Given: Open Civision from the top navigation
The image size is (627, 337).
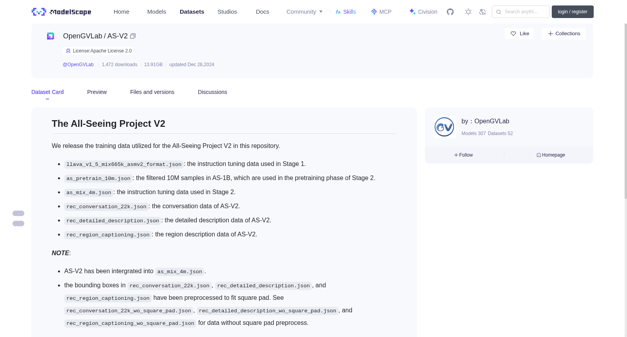Looking at the screenshot, I should coord(423,12).
